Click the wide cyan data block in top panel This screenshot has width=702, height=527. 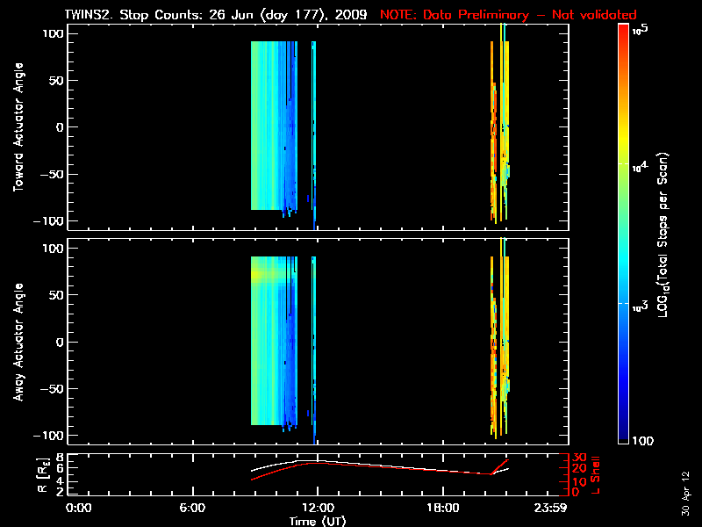[x=267, y=125]
